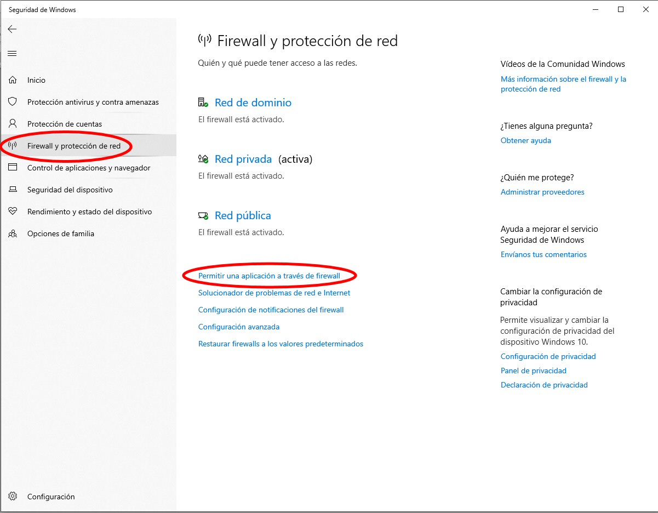Open the Red privada network settings
The height and width of the screenshot is (513, 658).
(243, 159)
